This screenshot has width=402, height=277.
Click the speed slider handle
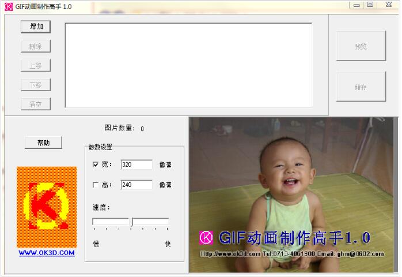pos(131,223)
